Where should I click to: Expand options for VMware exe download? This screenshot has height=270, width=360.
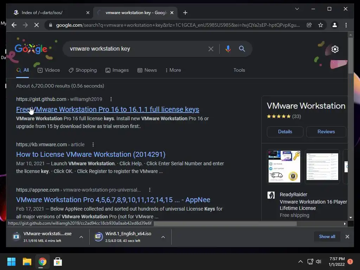coord(81,237)
